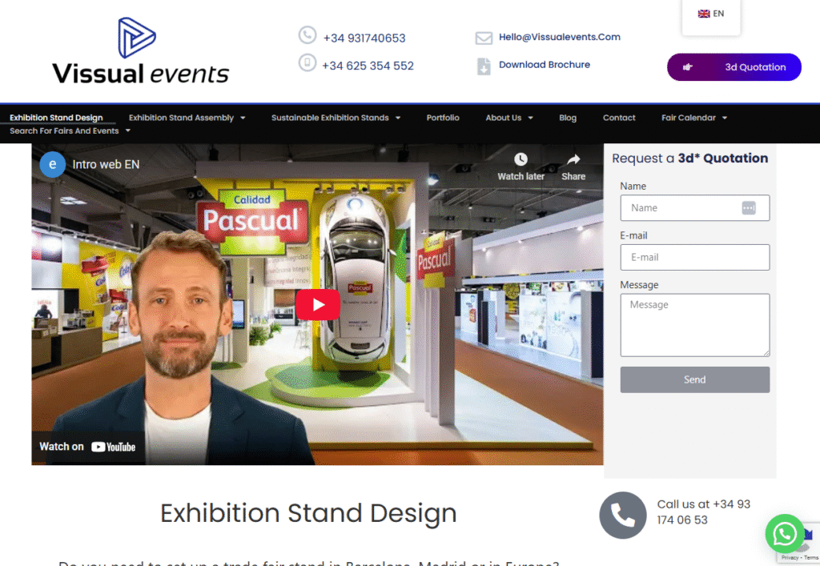Open WhatsApp chat floating button
The image size is (820, 566).
[x=785, y=534]
